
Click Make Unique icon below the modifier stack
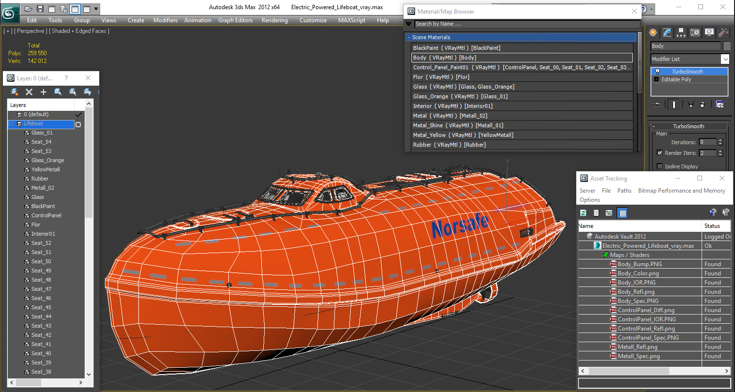coord(690,104)
